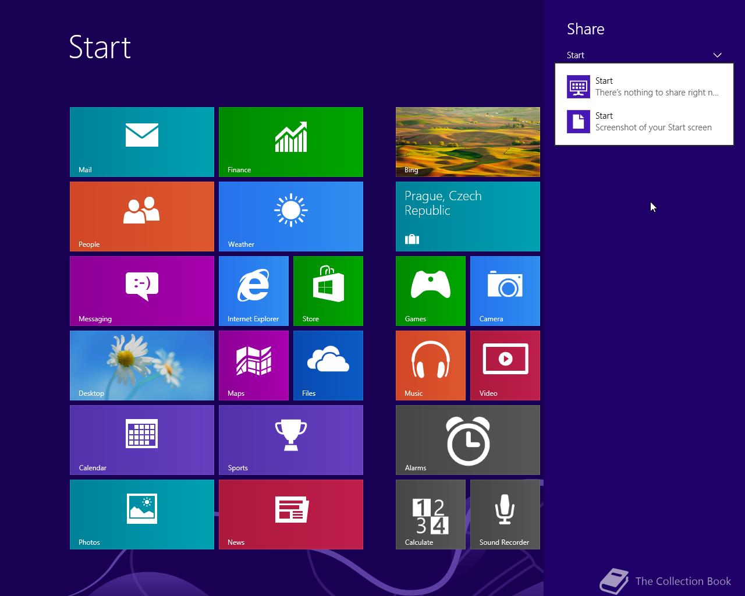Click the Start label in Share pane
Image resolution: width=745 pixels, height=596 pixels.
tap(576, 55)
